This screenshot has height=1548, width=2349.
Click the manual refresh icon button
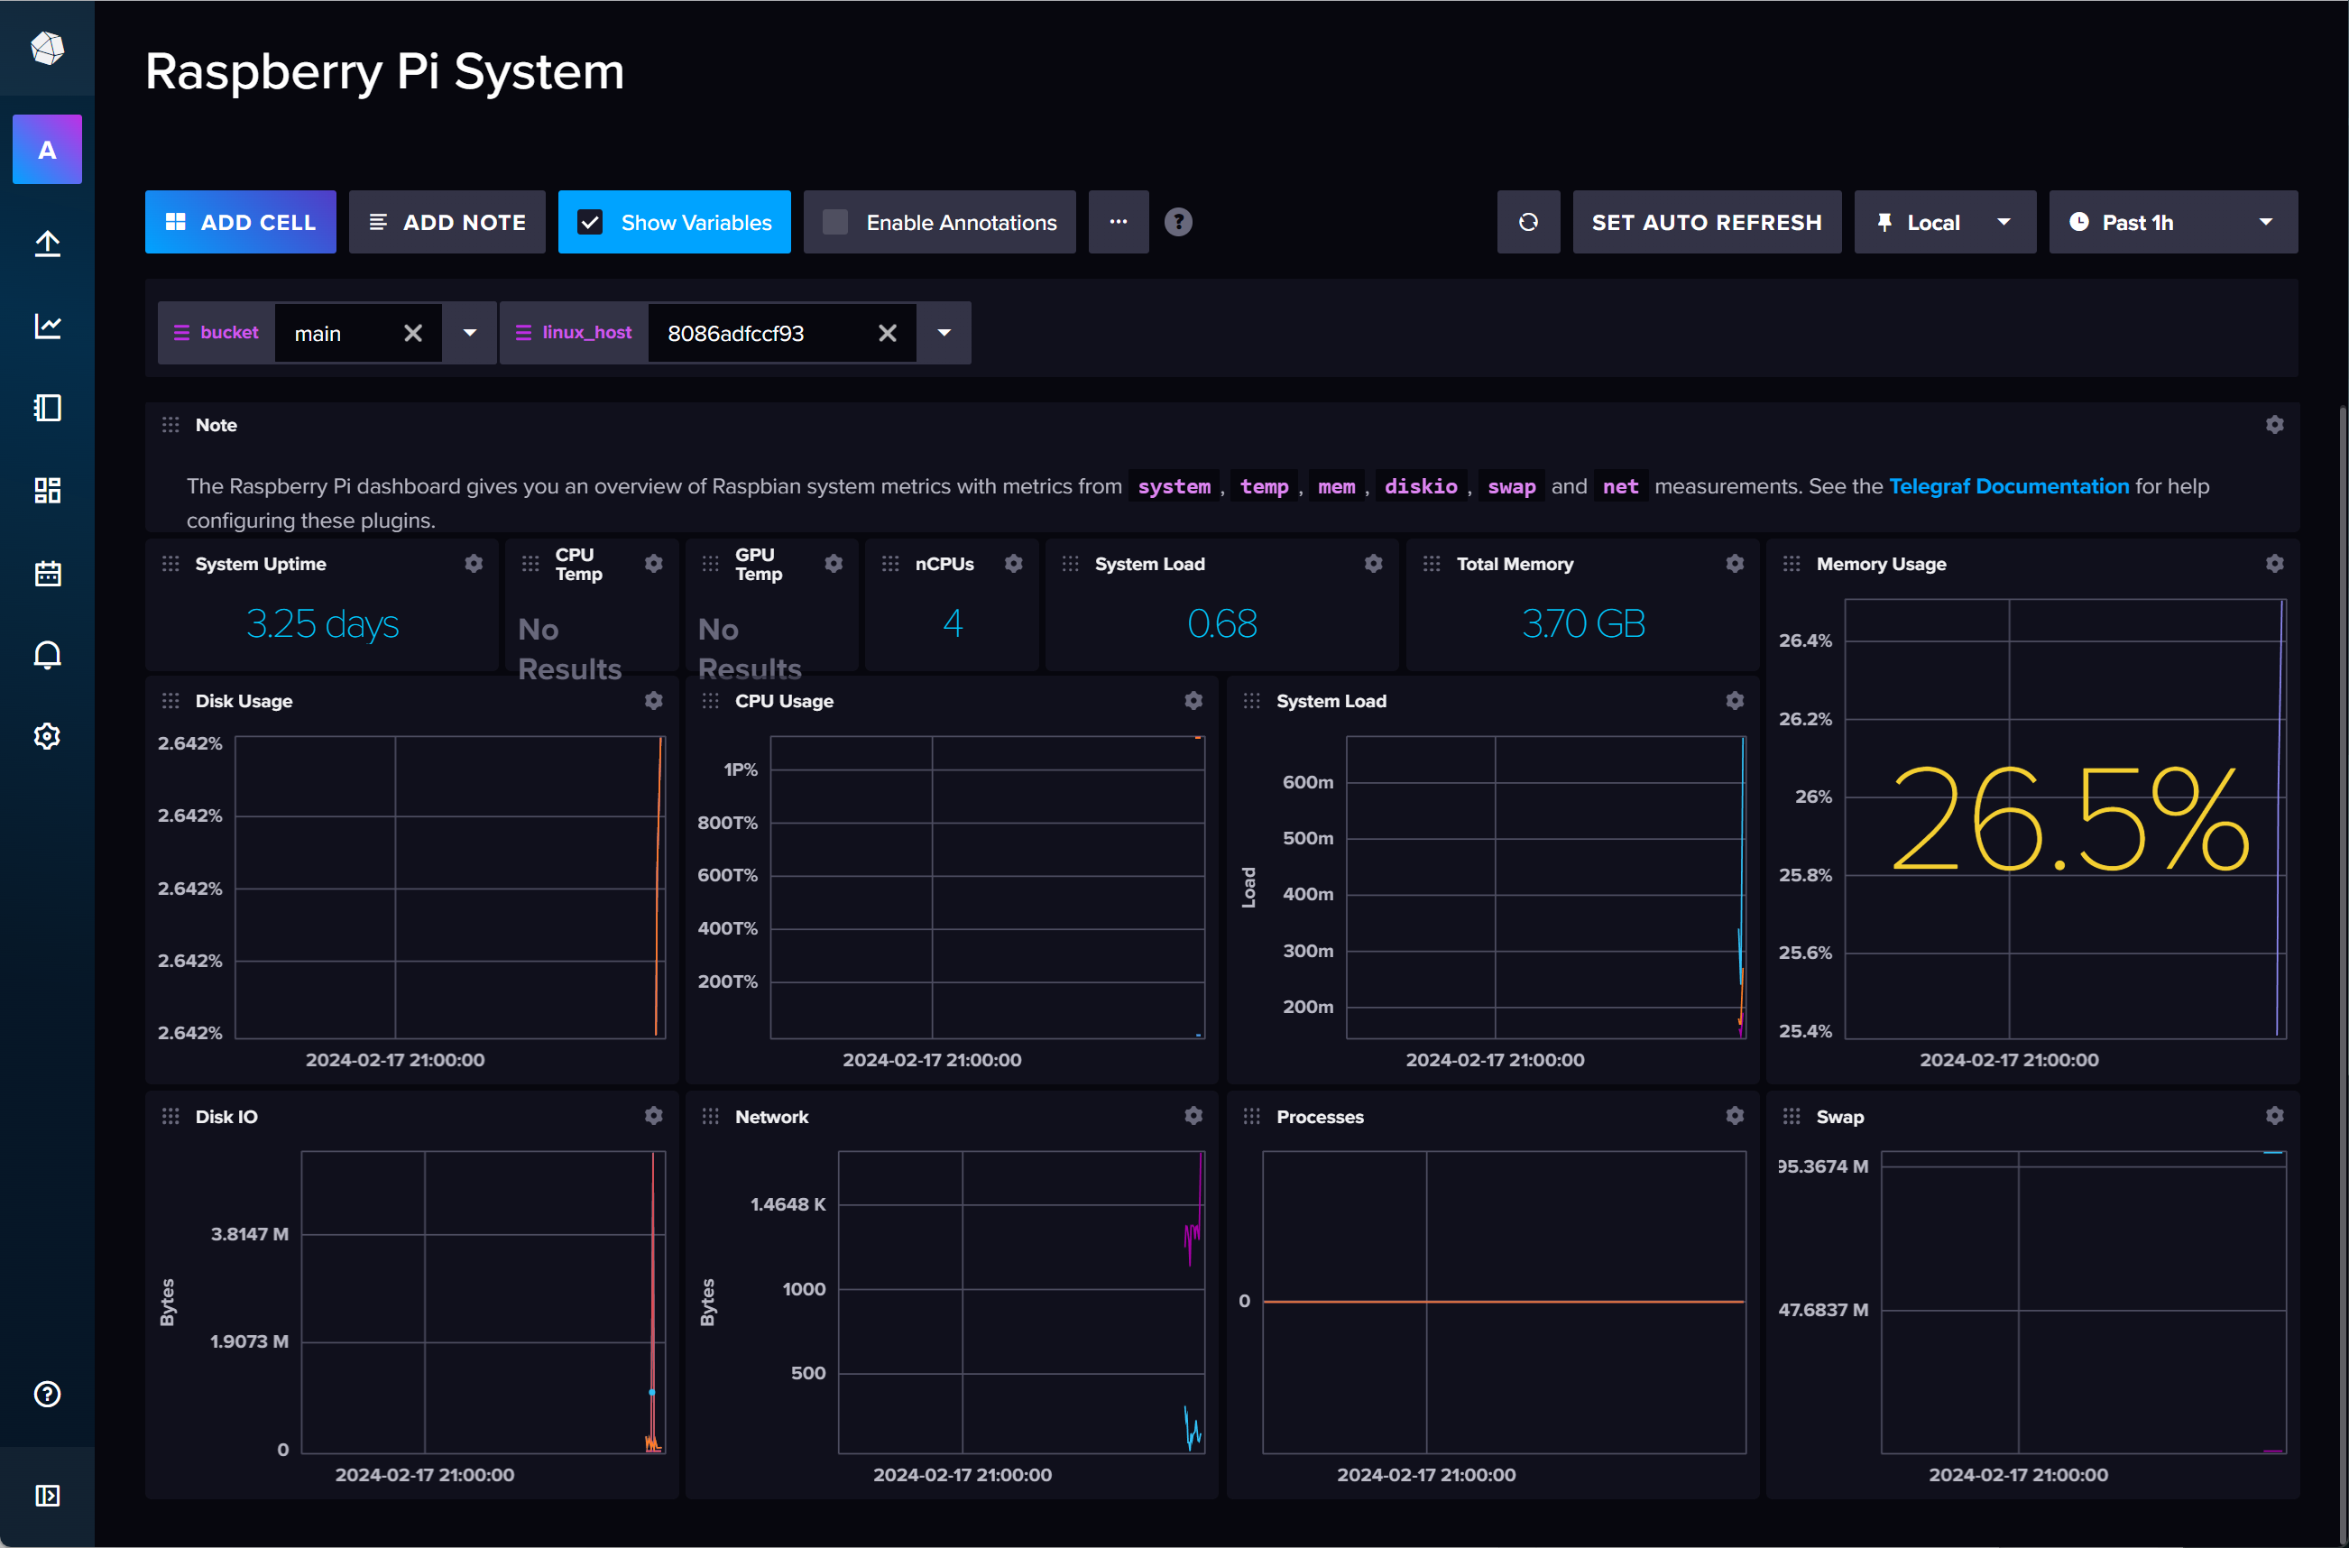click(x=1527, y=222)
